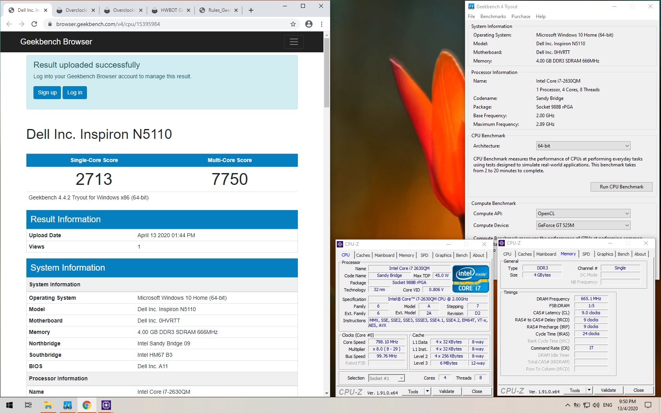Viewport: 661px width, 413px height.
Task: Click the Sign up button
Action: tap(47, 92)
